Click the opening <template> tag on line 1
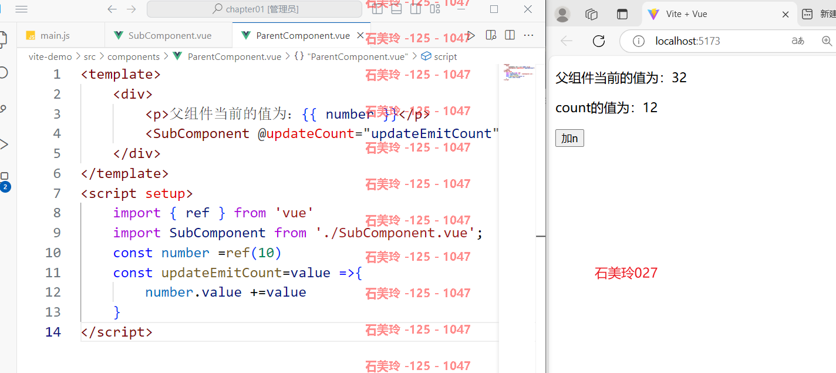The height and width of the screenshot is (373, 836). point(120,75)
